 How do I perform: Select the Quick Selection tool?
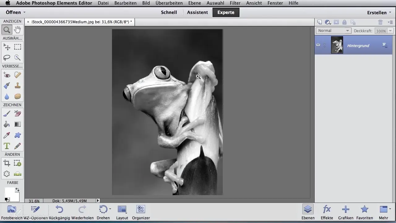coord(18,58)
